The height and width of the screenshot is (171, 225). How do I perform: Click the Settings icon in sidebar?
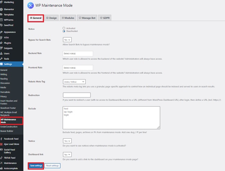tap(1, 64)
